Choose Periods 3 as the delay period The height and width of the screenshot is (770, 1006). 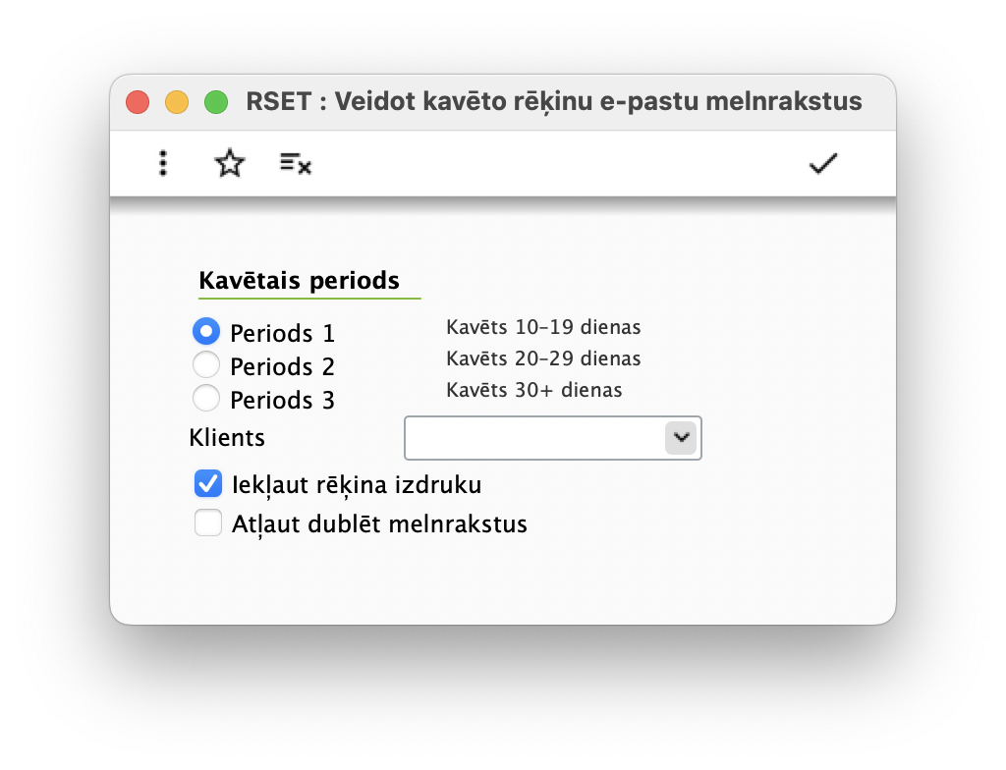click(x=206, y=398)
